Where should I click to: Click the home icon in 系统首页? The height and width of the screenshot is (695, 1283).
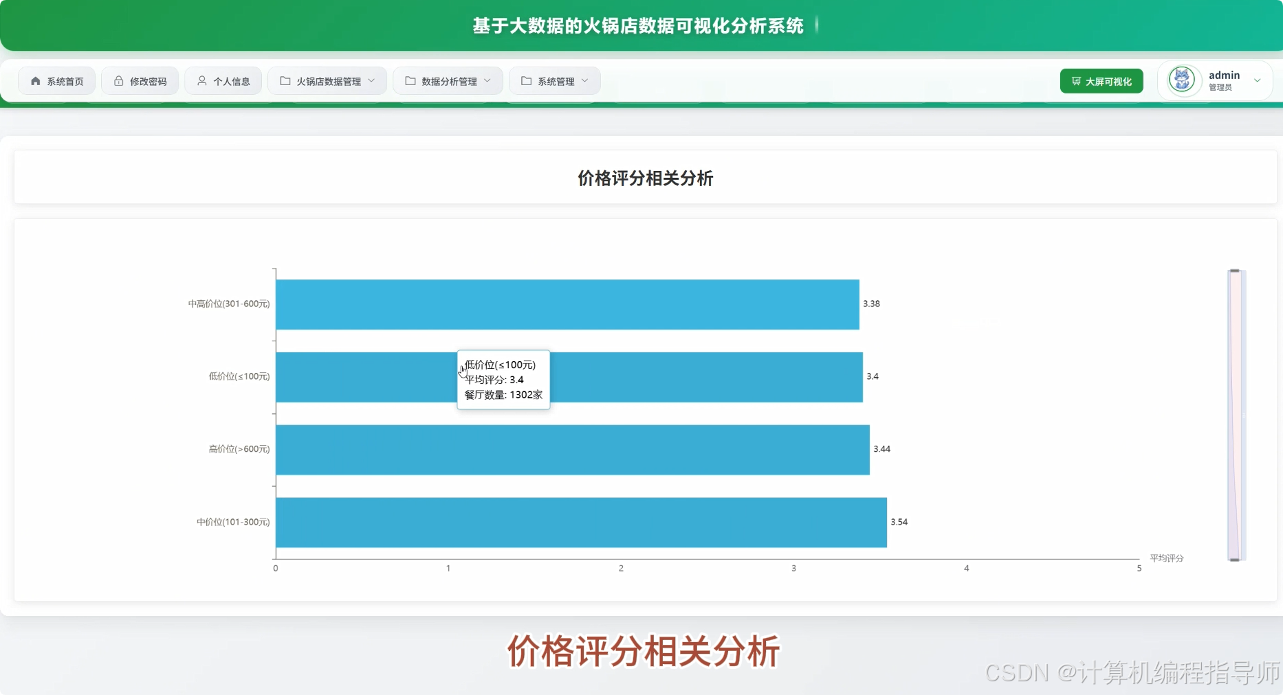click(x=36, y=81)
